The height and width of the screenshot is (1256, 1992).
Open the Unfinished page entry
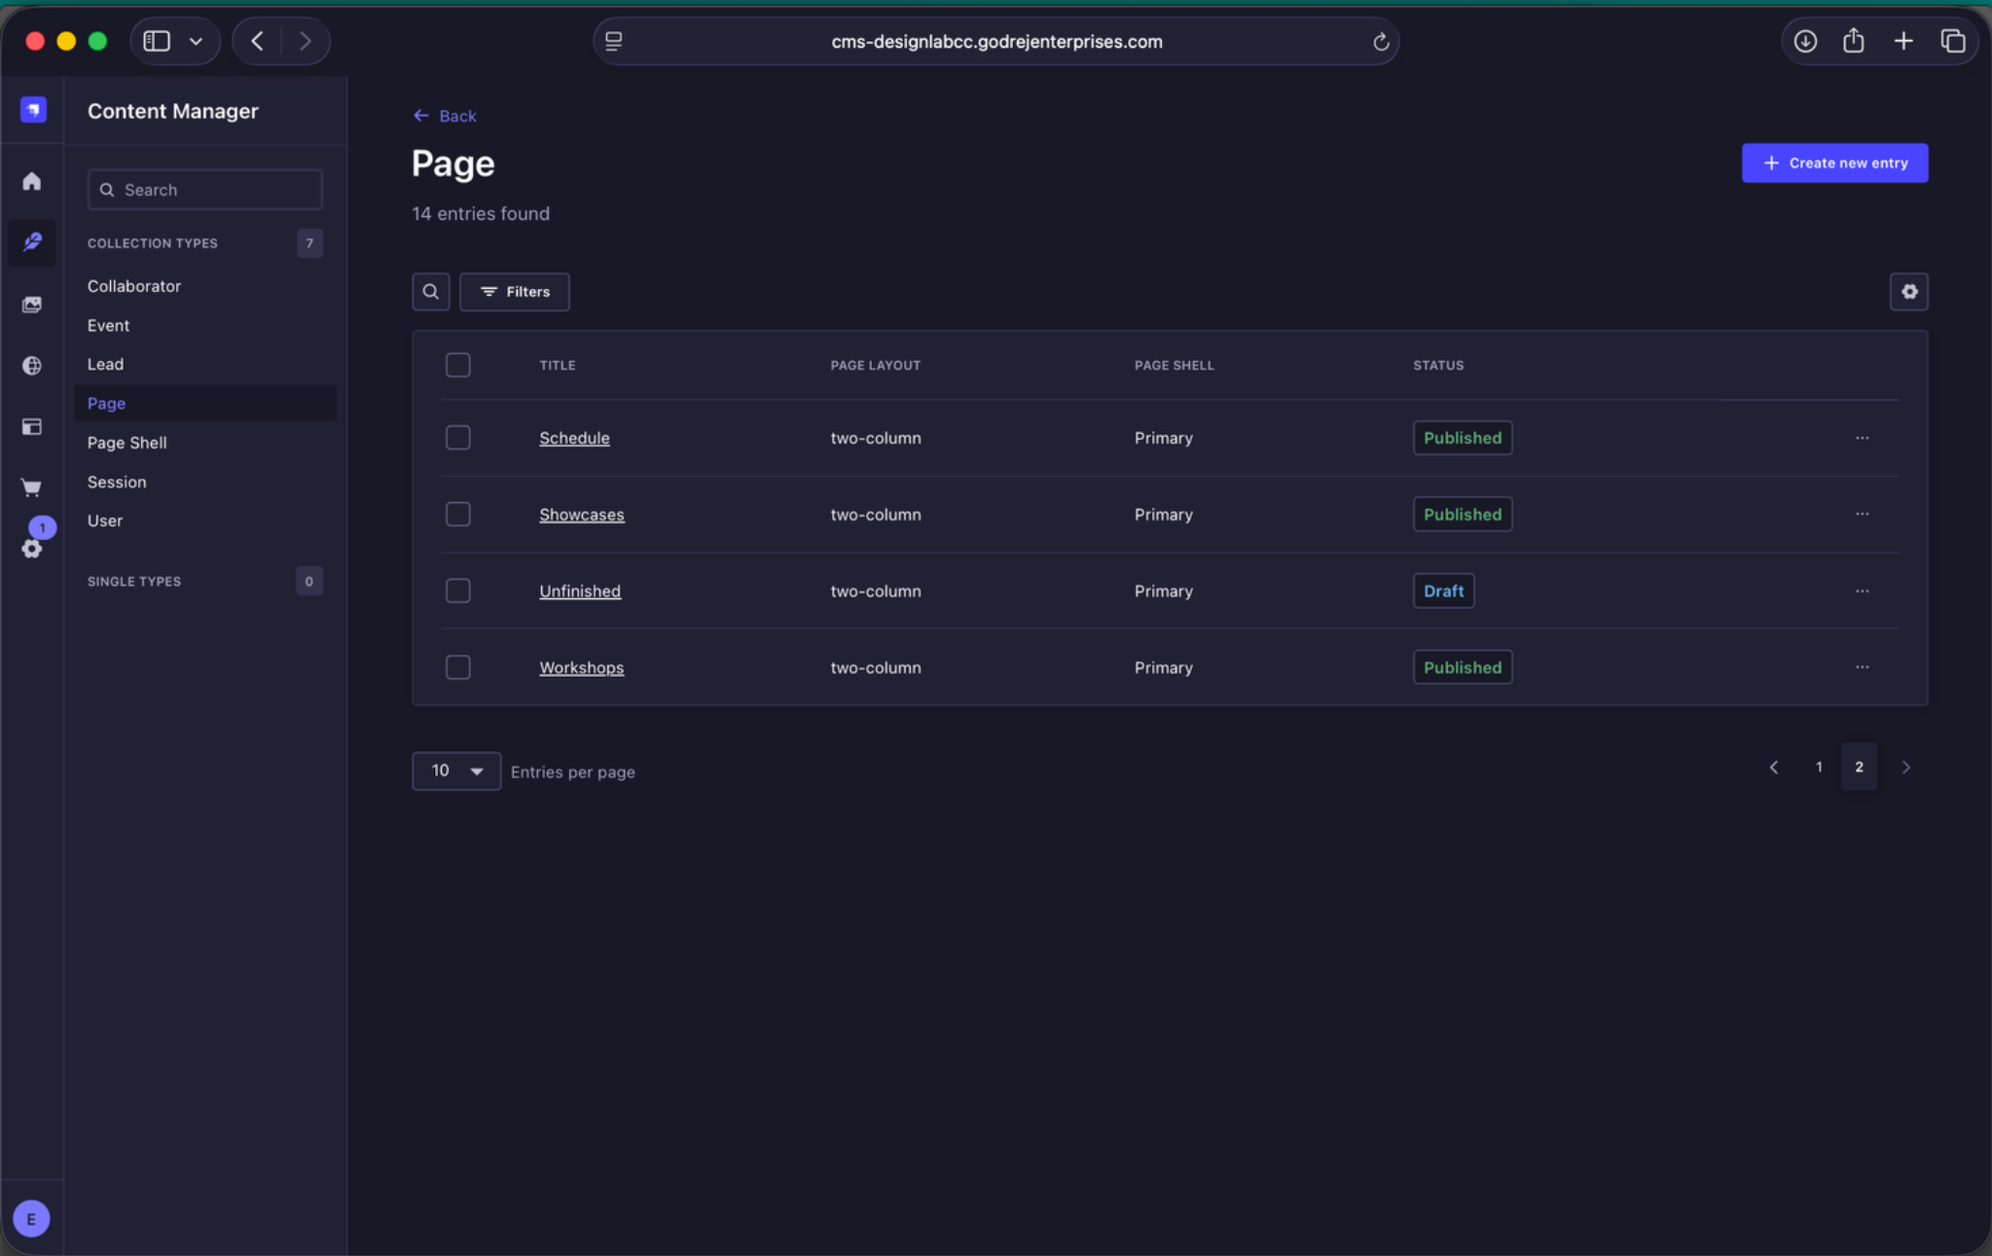pos(580,591)
